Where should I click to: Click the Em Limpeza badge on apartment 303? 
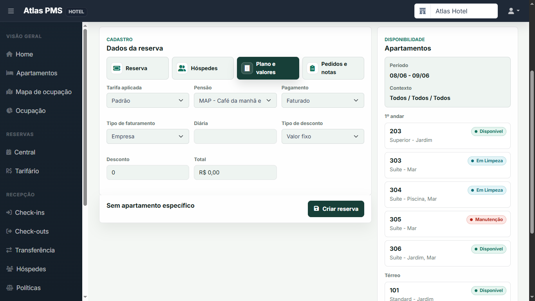(487, 161)
